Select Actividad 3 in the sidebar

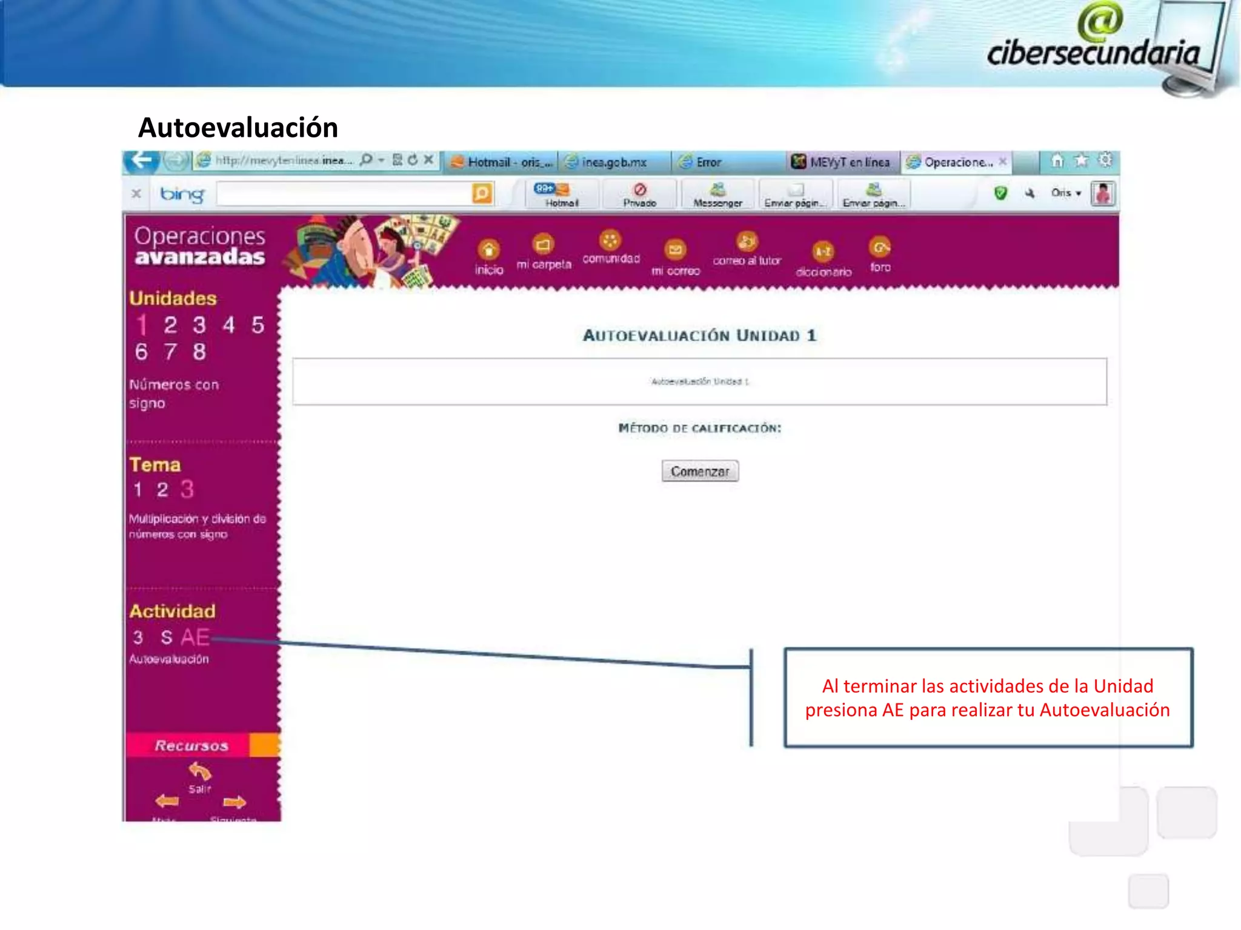(138, 638)
